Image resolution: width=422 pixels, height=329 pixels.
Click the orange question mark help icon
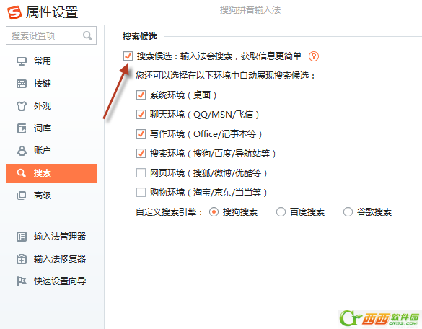point(314,56)
